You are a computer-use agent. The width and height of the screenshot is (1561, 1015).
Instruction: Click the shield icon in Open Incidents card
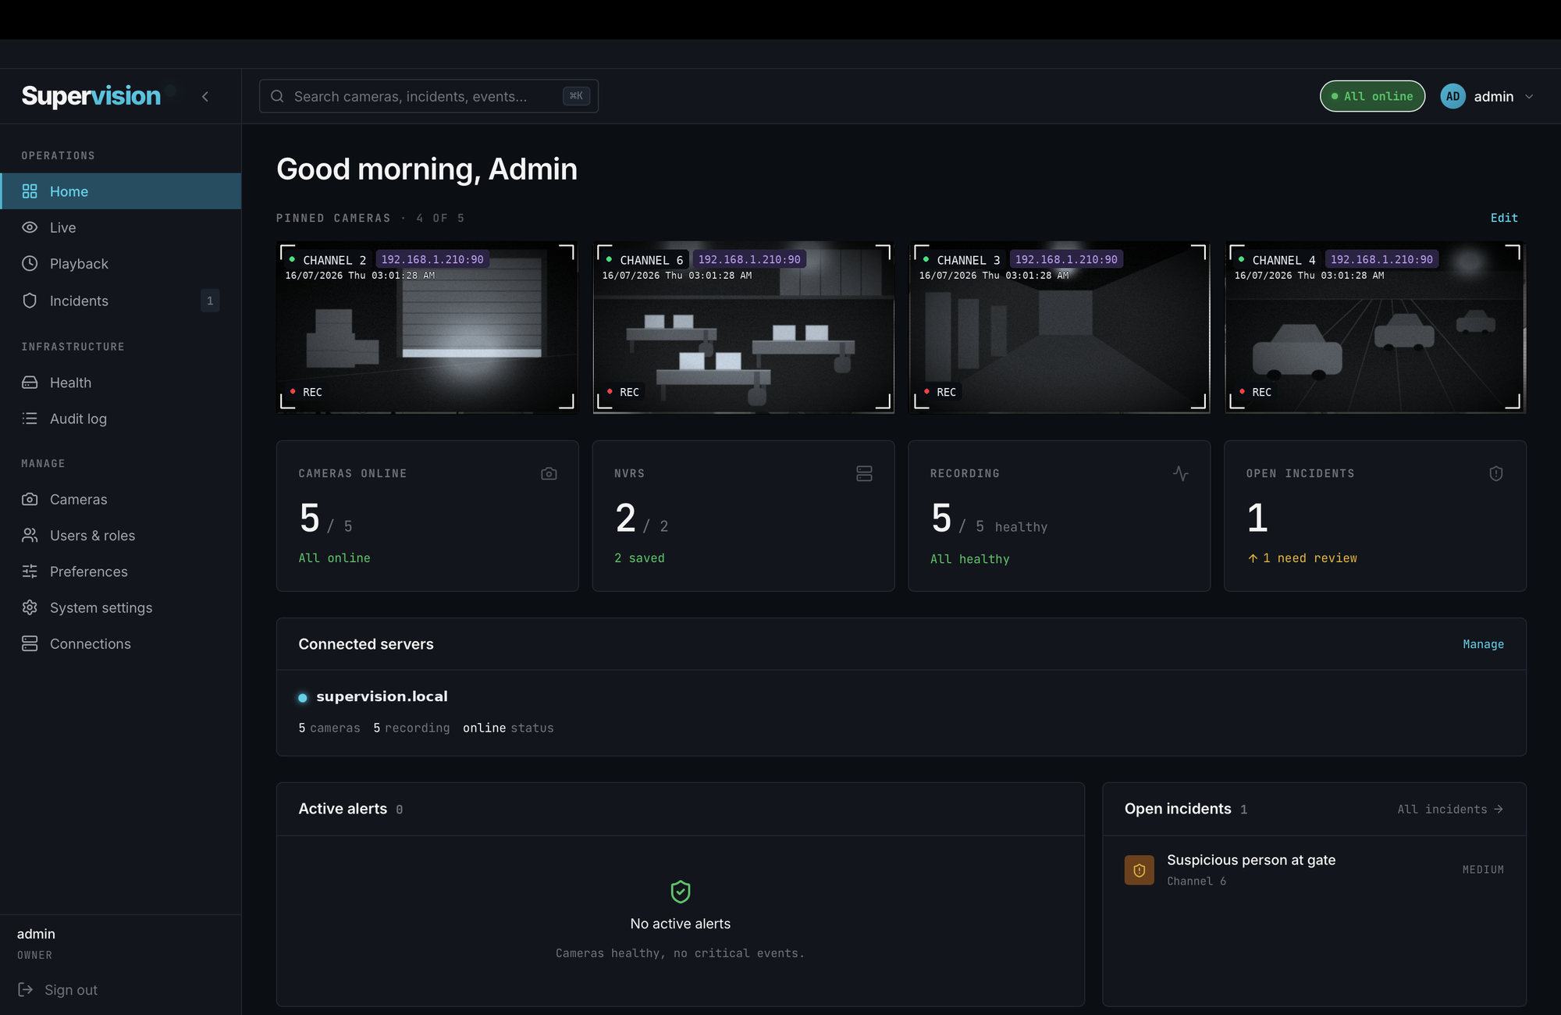coord(1495,473)
